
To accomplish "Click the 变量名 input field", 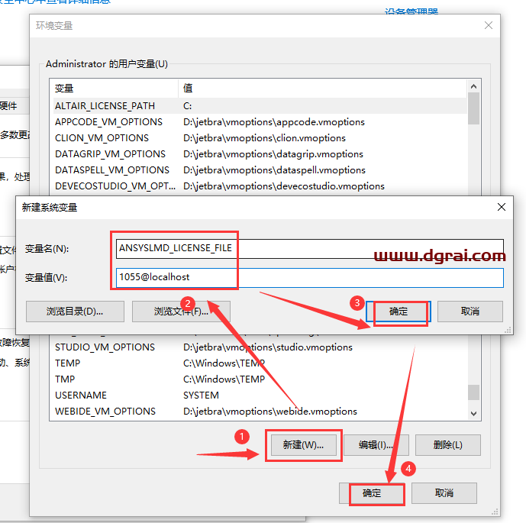I will tap(310, 249).
